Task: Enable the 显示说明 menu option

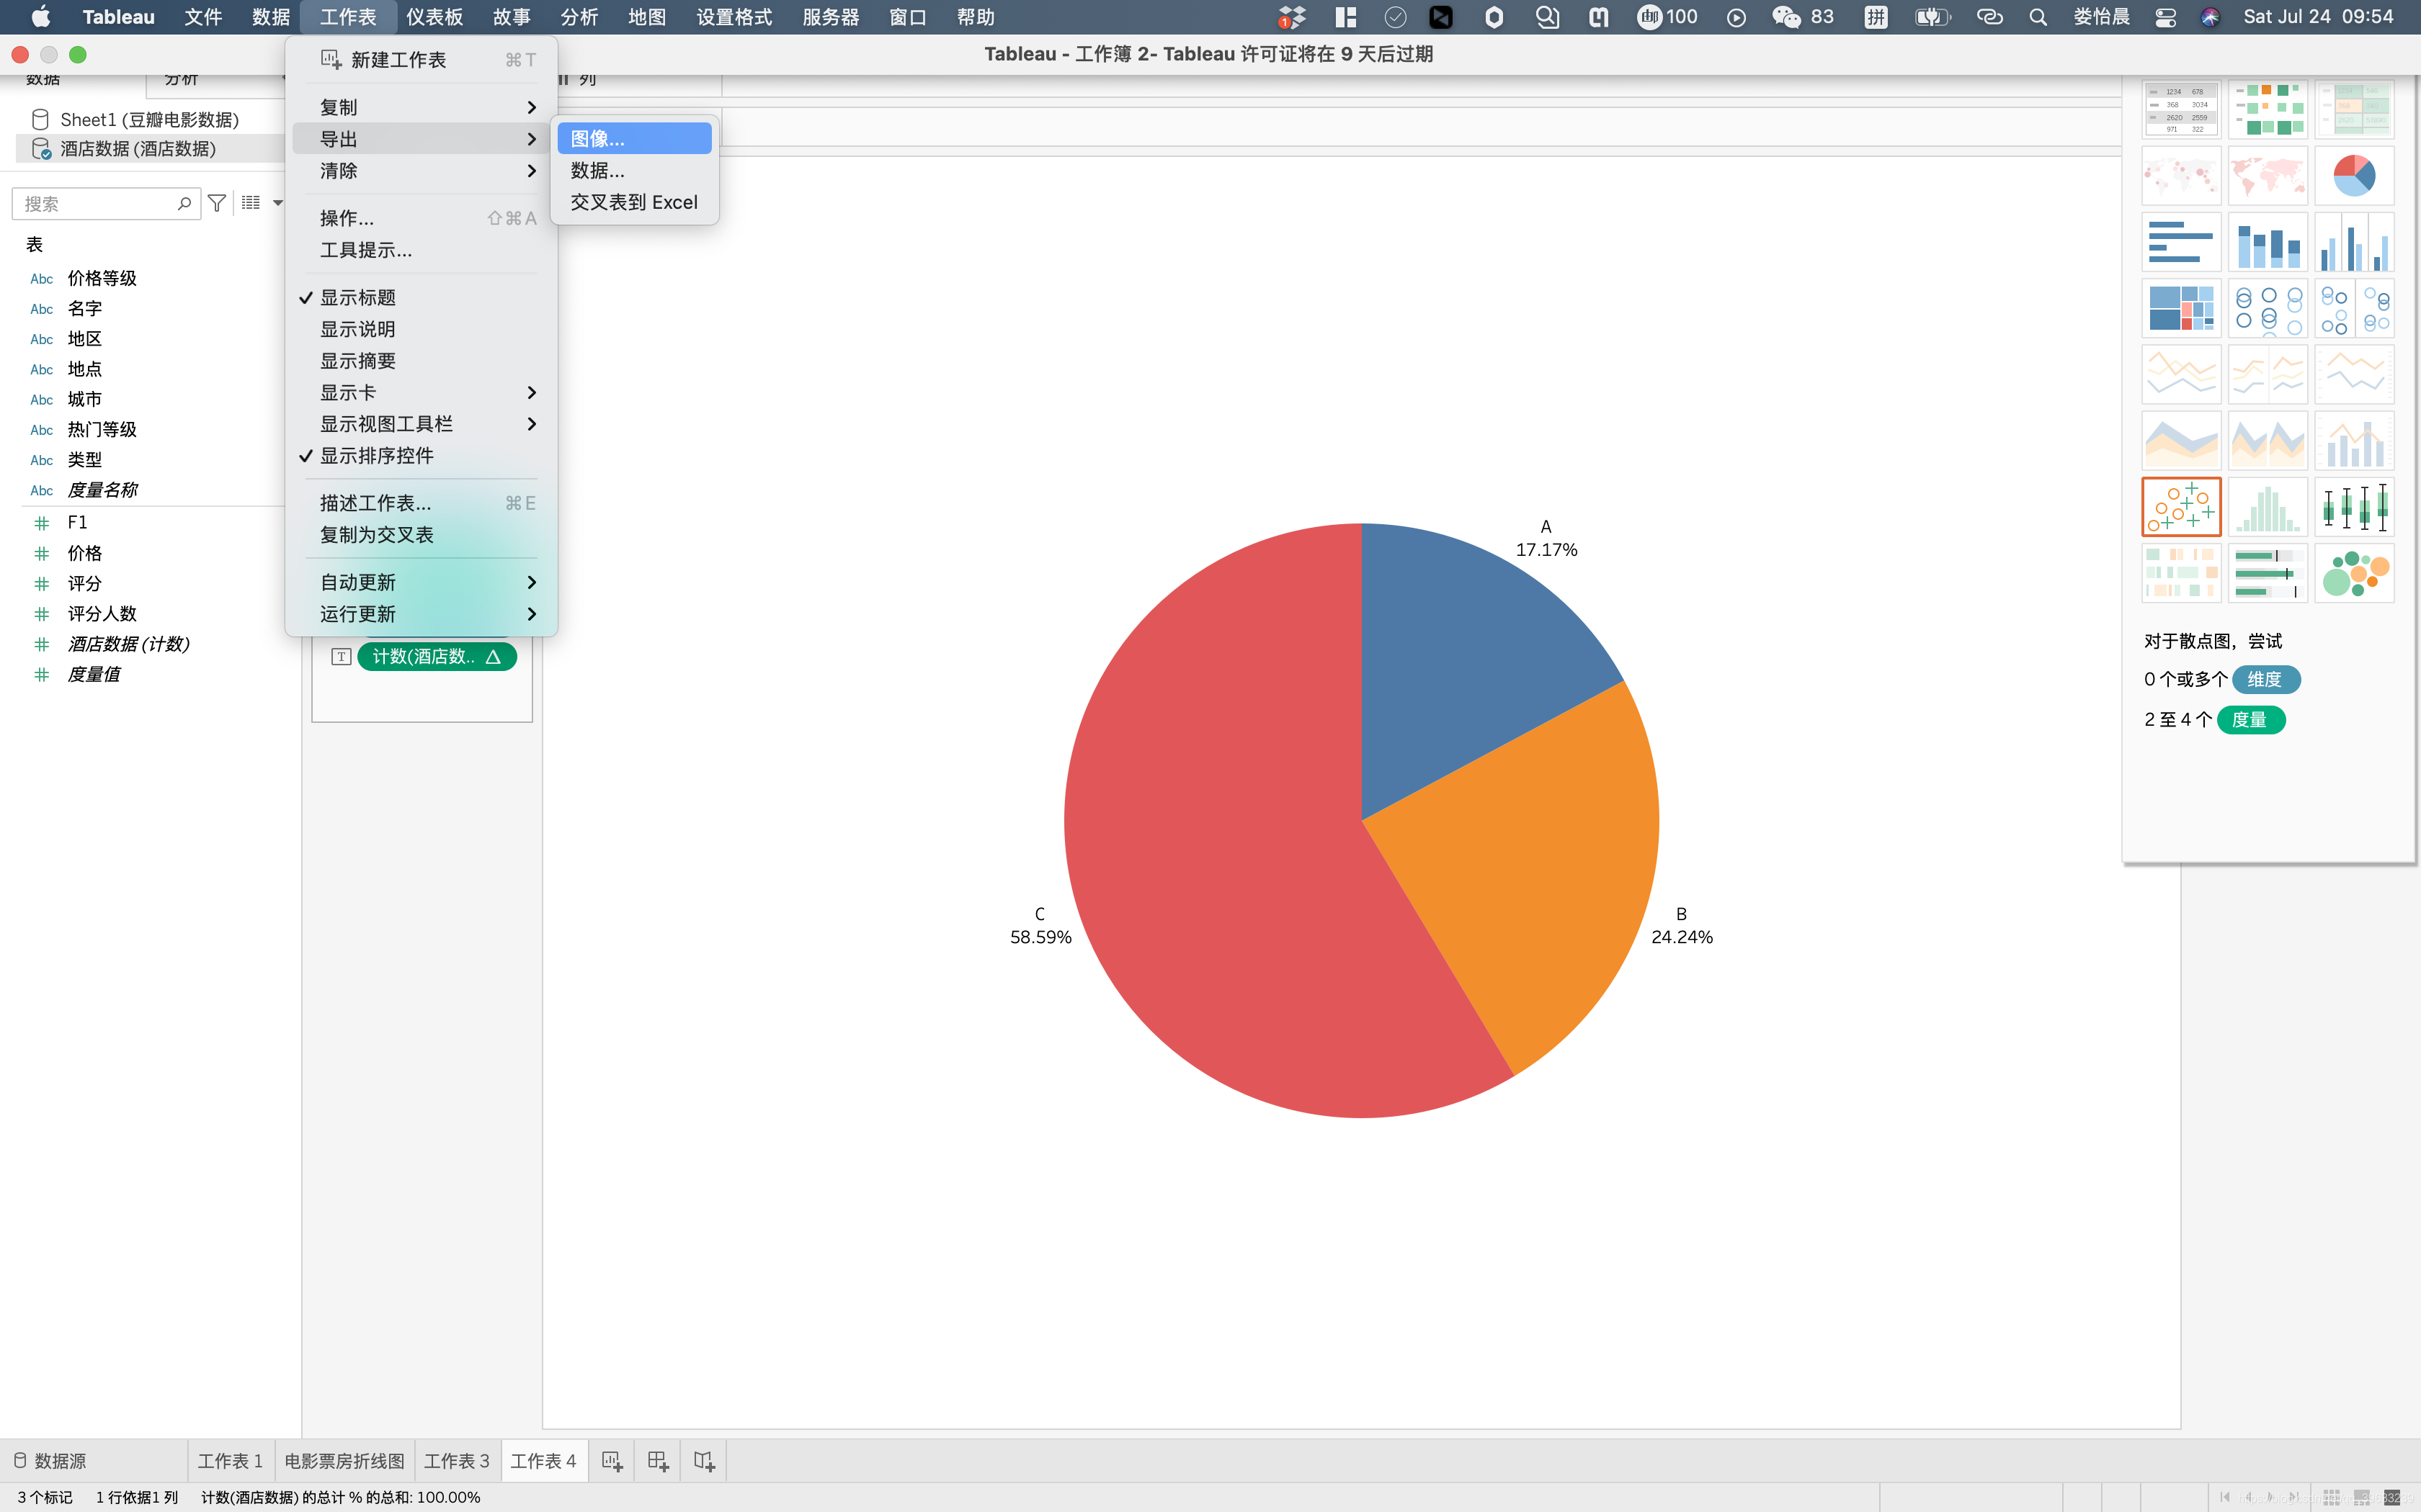Action: pyautogui.click(x=357, y=329)
